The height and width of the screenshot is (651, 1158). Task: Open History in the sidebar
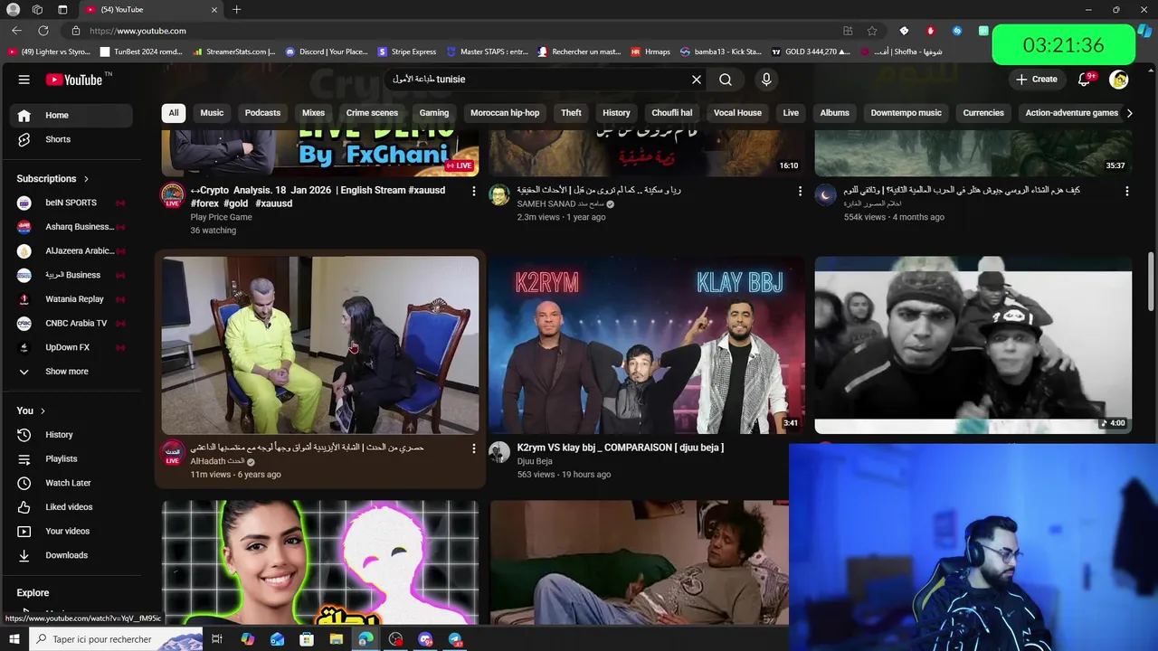point(71,435)
